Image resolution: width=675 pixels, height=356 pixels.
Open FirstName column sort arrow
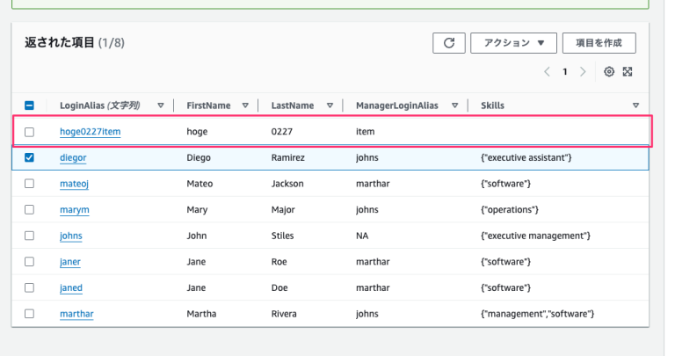coord(245,105)
